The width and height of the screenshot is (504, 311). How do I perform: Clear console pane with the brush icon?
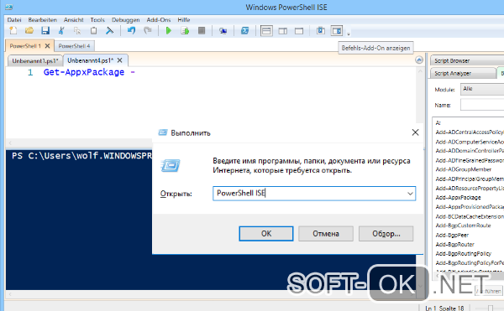[109, 31]
